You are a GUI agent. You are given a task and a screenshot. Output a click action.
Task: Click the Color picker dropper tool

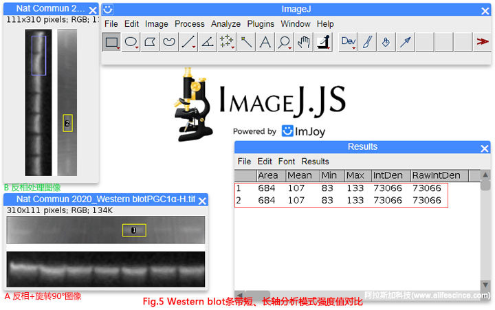322,43
